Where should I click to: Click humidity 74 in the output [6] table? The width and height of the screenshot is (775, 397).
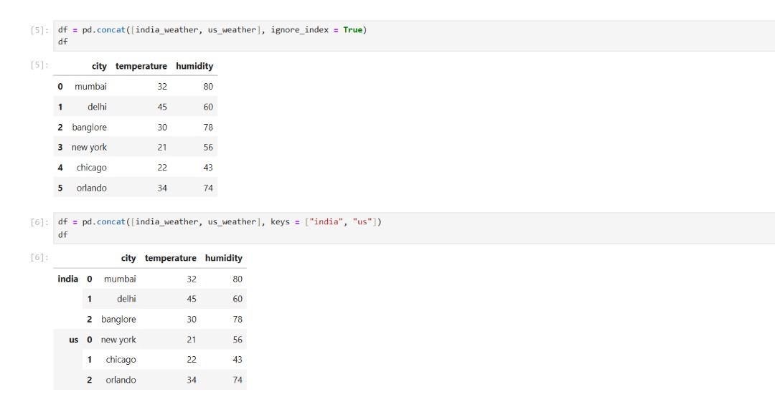coord(238,381)
